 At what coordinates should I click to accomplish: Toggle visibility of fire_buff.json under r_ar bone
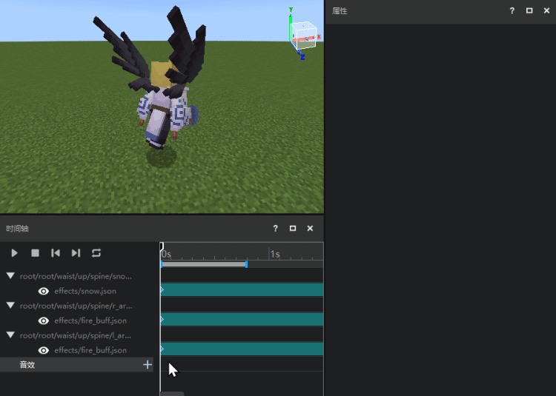(44, 321)
